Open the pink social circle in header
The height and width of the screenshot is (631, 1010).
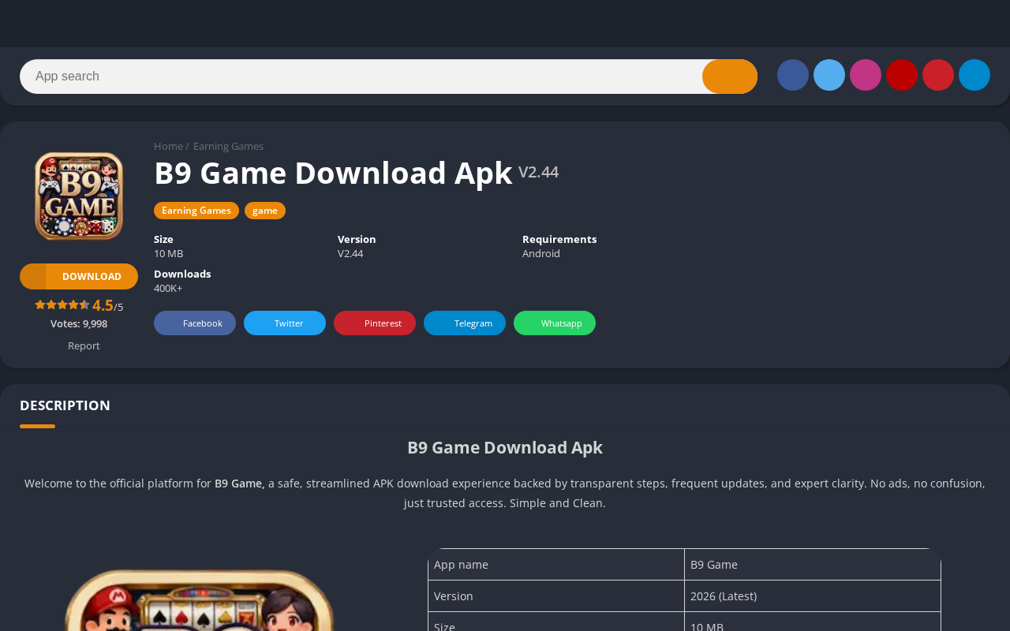tap(866, 75)
